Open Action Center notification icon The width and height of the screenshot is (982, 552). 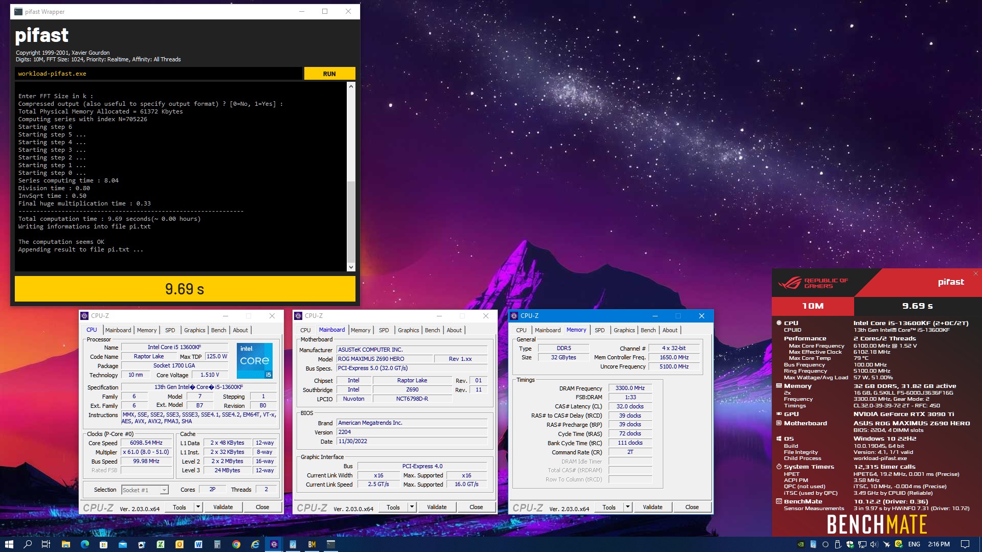point(965,544)
